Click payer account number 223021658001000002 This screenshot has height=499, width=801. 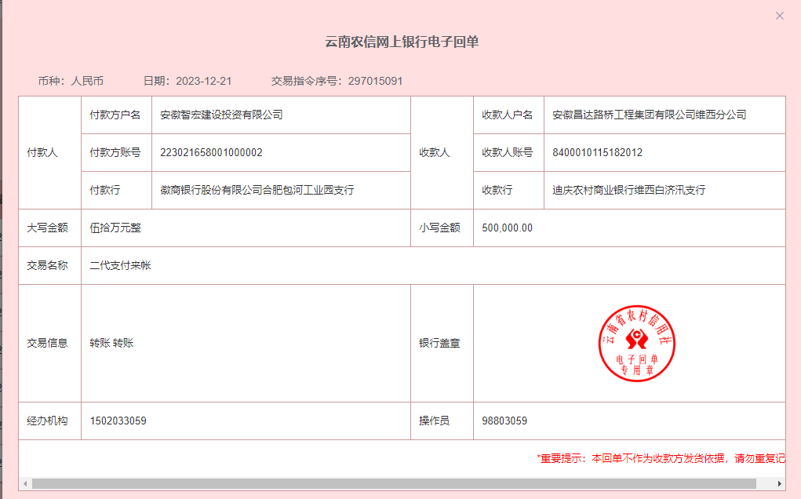[x=211, y=152]
